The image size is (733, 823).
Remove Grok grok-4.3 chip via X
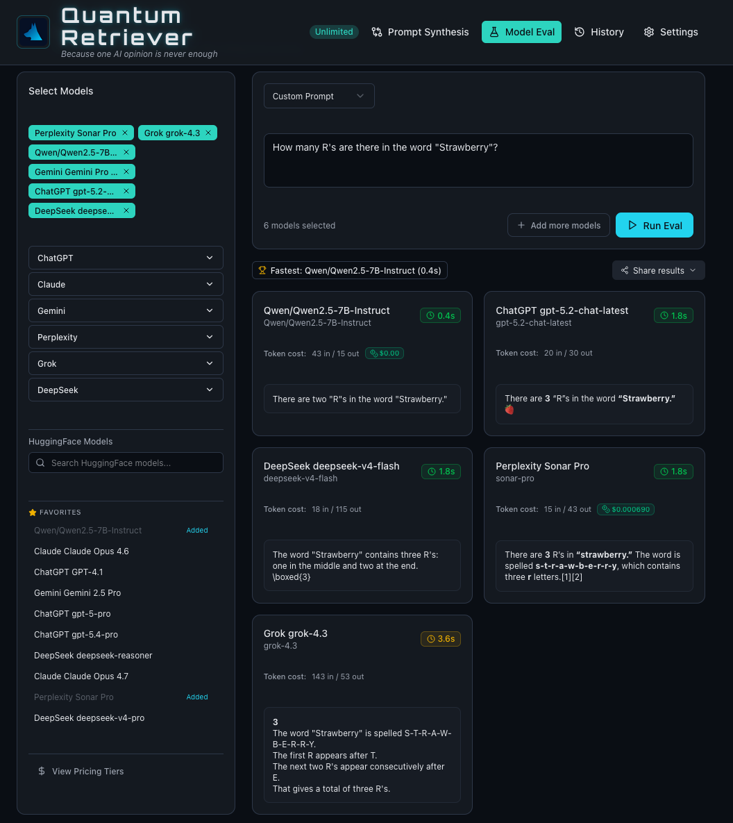tap(208, 133)
